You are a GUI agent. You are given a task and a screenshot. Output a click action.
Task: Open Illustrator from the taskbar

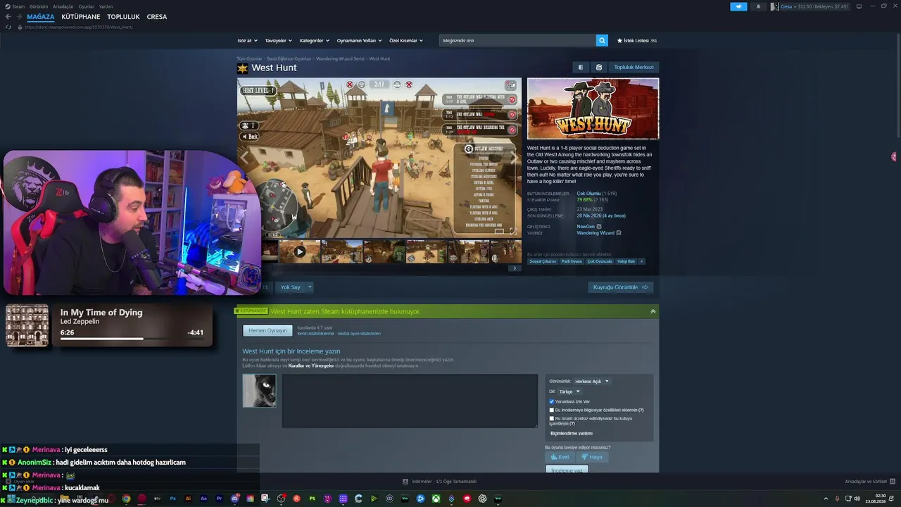[188, 499]
